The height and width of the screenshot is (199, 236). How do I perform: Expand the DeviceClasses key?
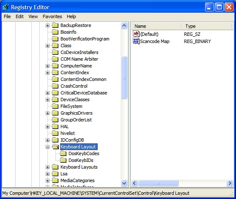[47, 99]
